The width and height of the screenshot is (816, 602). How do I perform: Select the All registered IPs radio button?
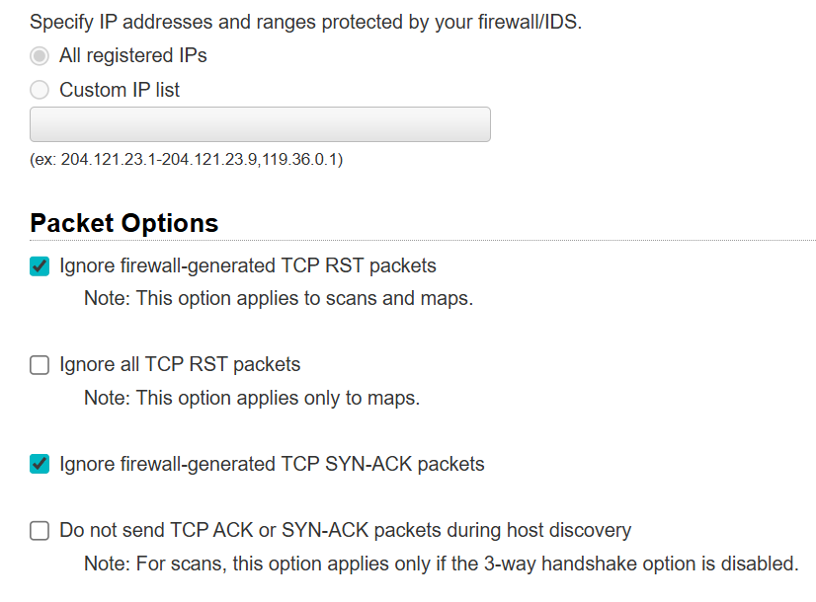tap(40, 56)
